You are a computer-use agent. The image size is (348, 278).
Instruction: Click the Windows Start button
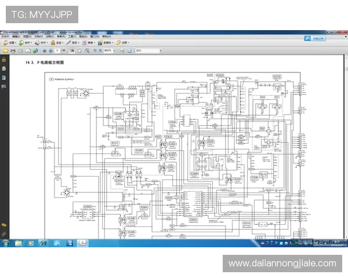pyautogui.click(x=5, y=244)
